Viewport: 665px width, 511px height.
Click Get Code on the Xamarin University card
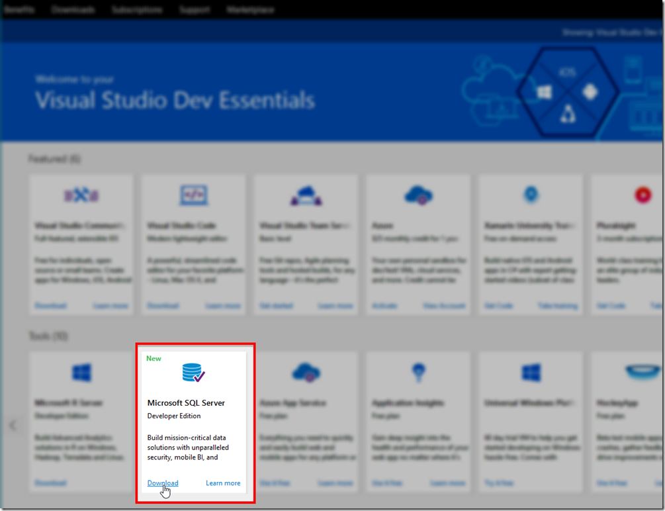tap(499, 306)
